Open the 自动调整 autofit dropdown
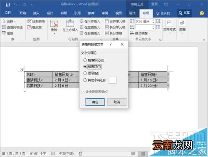208x157 pixels. click(x=140, y=33)
